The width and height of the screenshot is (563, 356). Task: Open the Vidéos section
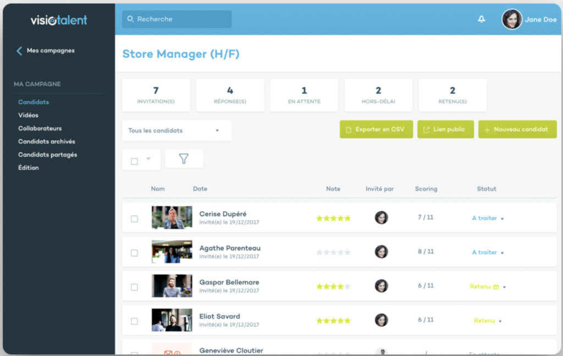coord(28,115)
